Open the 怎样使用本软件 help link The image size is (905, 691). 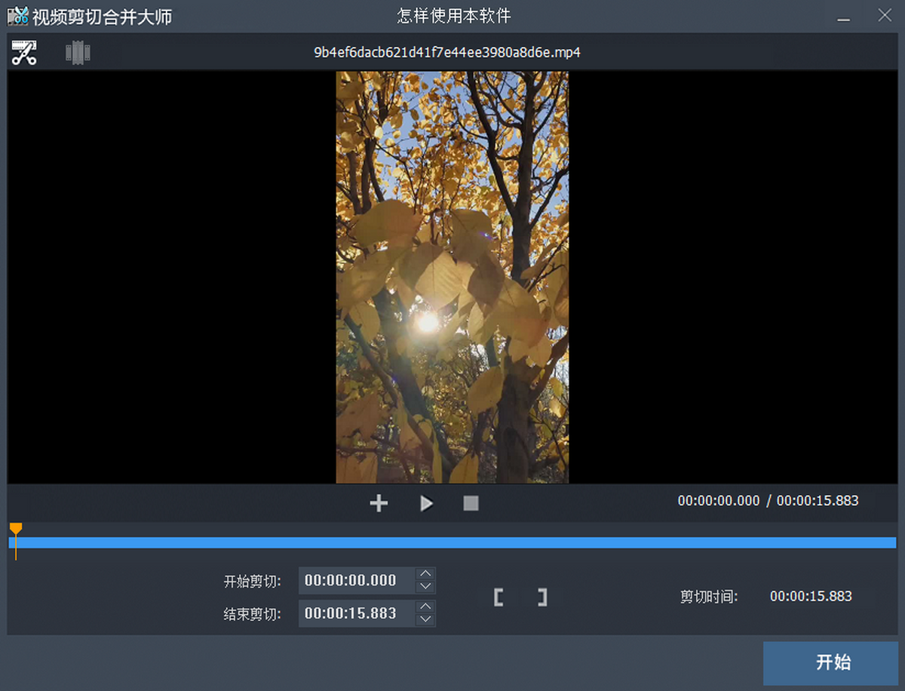click(x=454, y=16)
